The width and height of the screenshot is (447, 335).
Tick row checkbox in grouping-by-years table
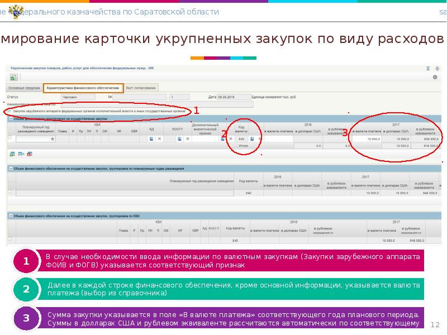9,192
